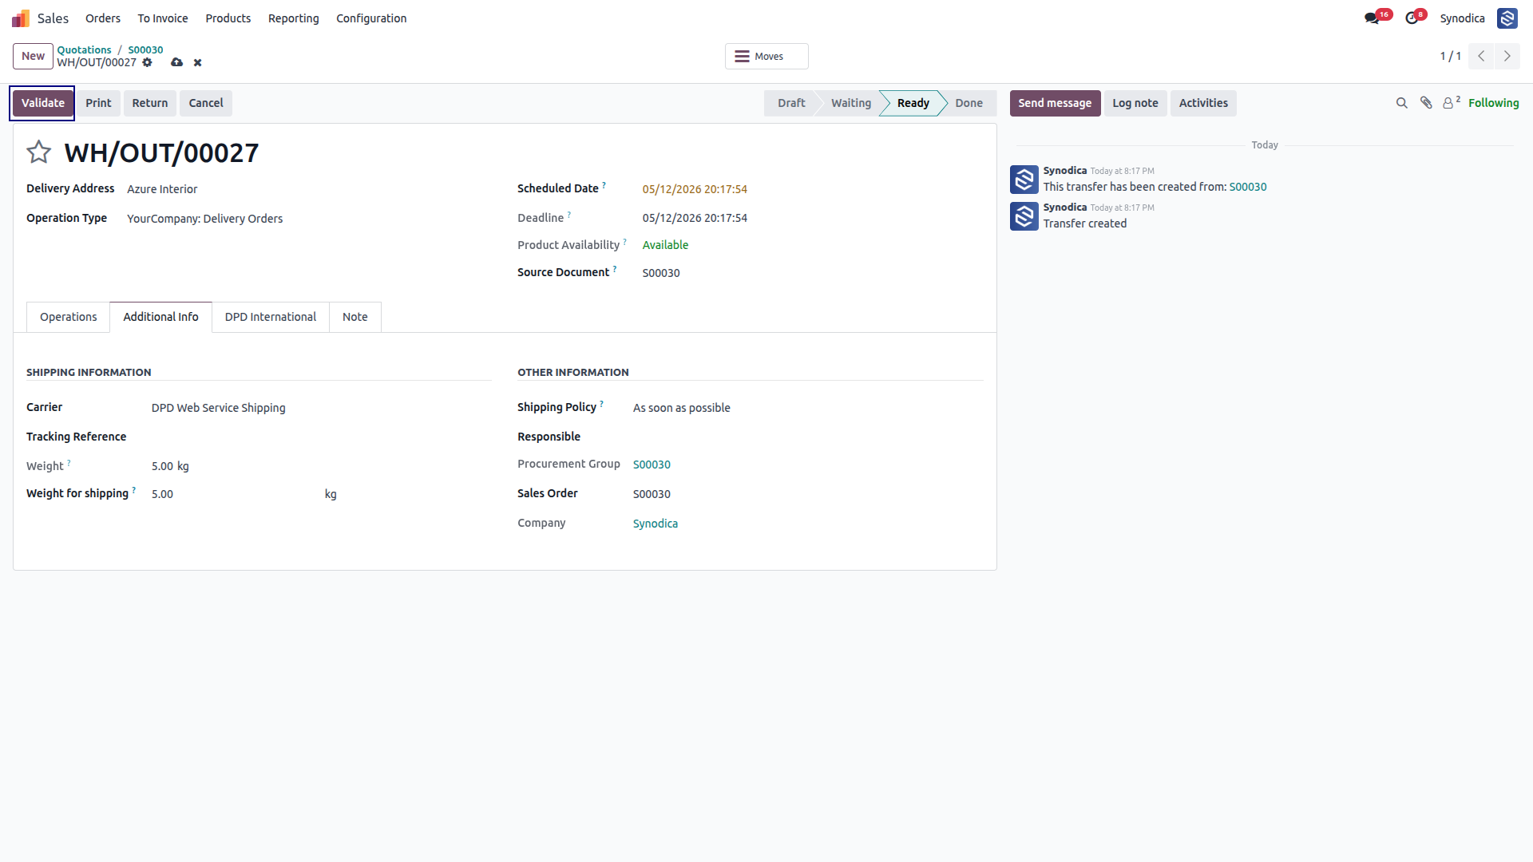Open the conversations messages icon

[1372, 18]
